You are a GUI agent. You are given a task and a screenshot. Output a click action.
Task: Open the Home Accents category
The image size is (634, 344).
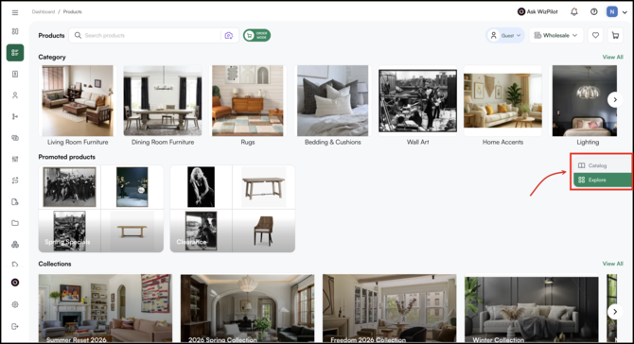(502, 106)
